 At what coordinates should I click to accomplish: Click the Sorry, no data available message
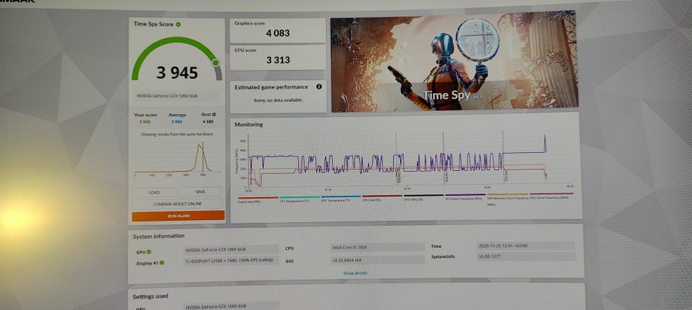point(278,101)
